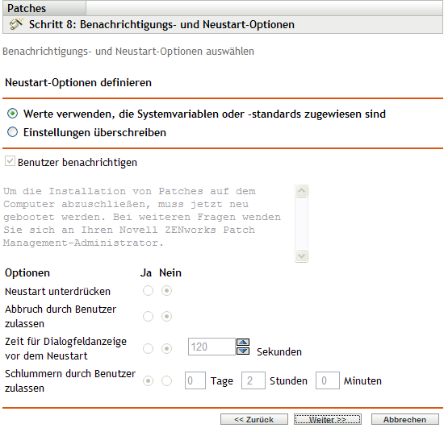Click the Minuten input field
This screenshot has height=428, width=444.
click(328, 380)
